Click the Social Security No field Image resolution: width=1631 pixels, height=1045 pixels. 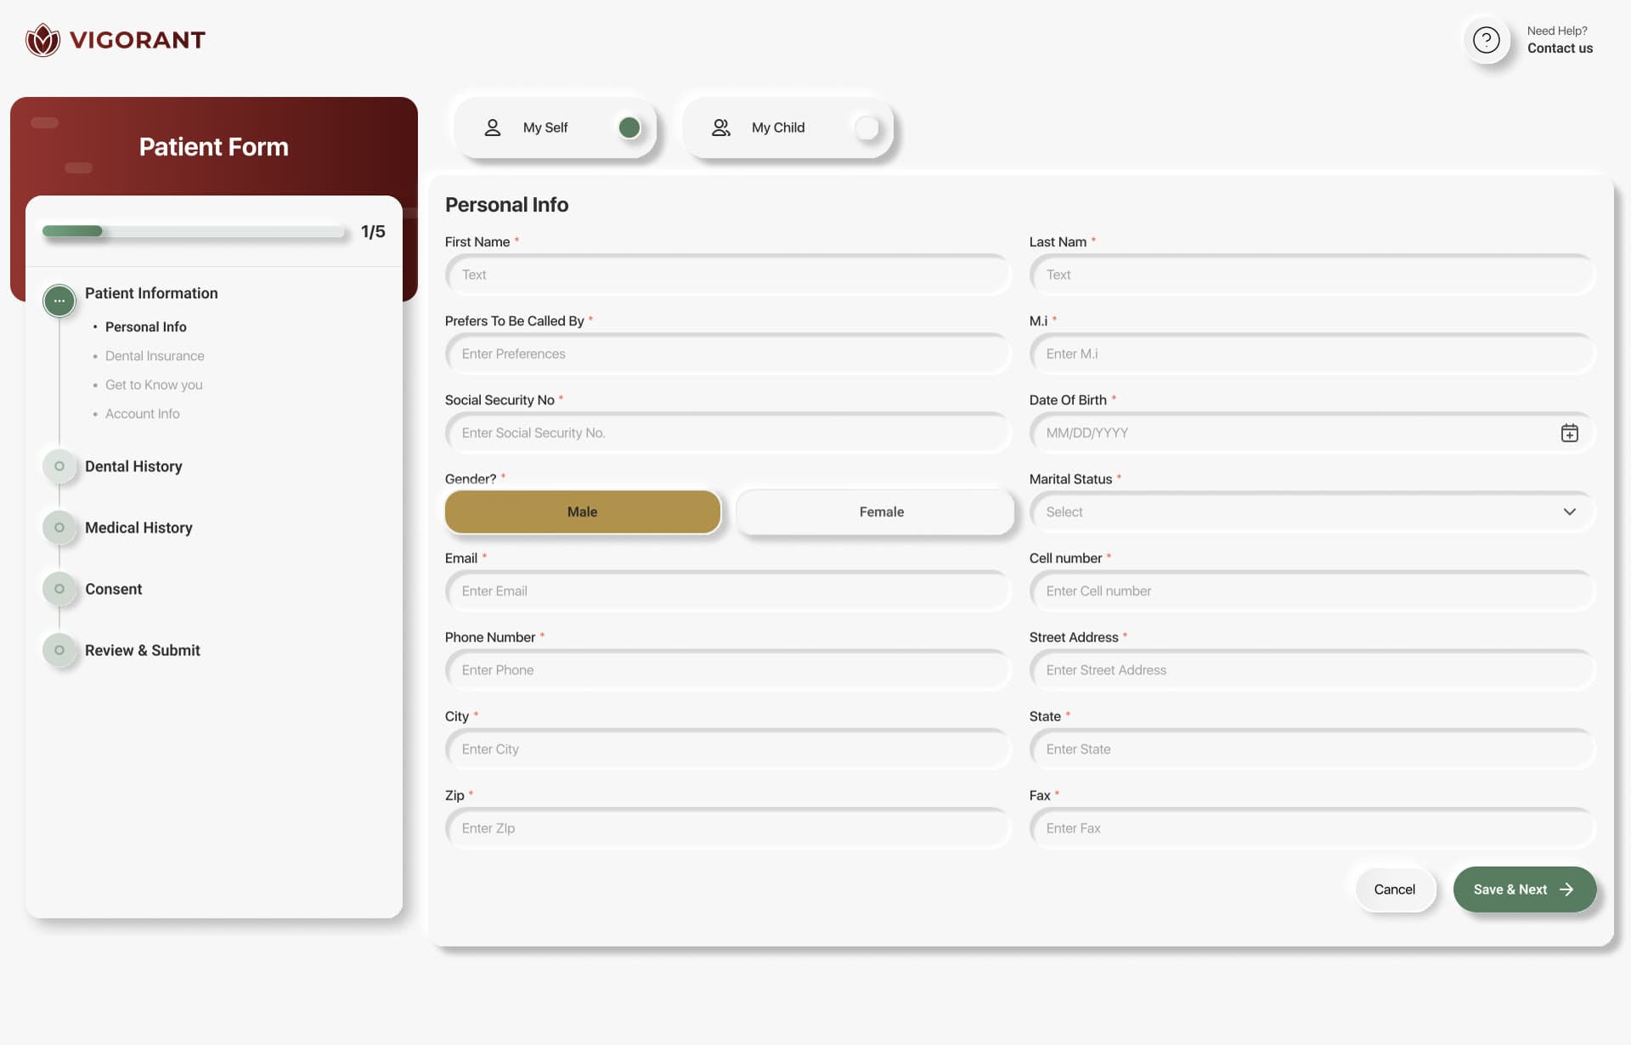pyautogui.click(x=728, y=432)
